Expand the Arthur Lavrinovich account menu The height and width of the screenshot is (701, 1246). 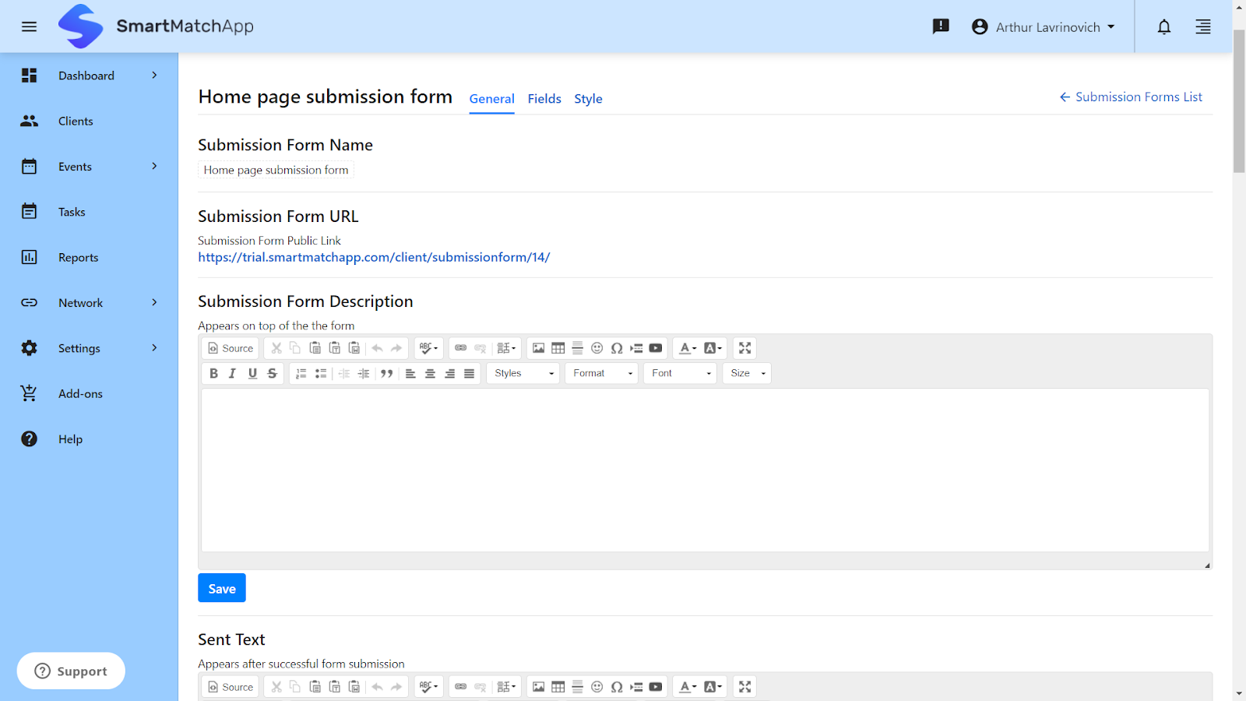1044,26
